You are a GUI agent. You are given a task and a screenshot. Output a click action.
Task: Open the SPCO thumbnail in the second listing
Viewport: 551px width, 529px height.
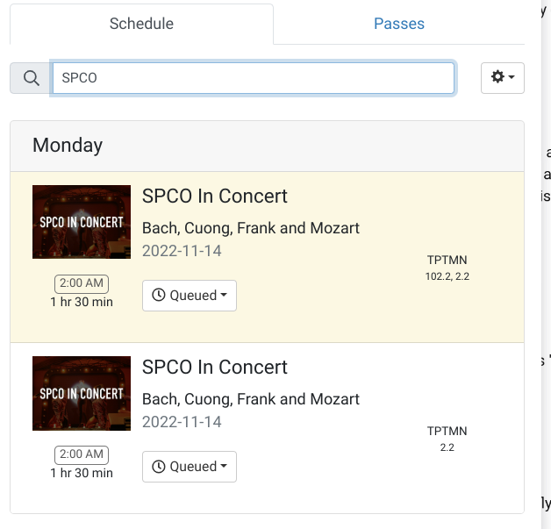[x=82, y=393]
